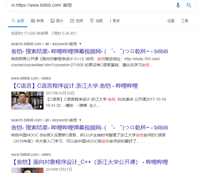Viewport: 201px width, 173px height.
Task: Click the three-dot icon beside 更多
Action: [x=110, y=21]
